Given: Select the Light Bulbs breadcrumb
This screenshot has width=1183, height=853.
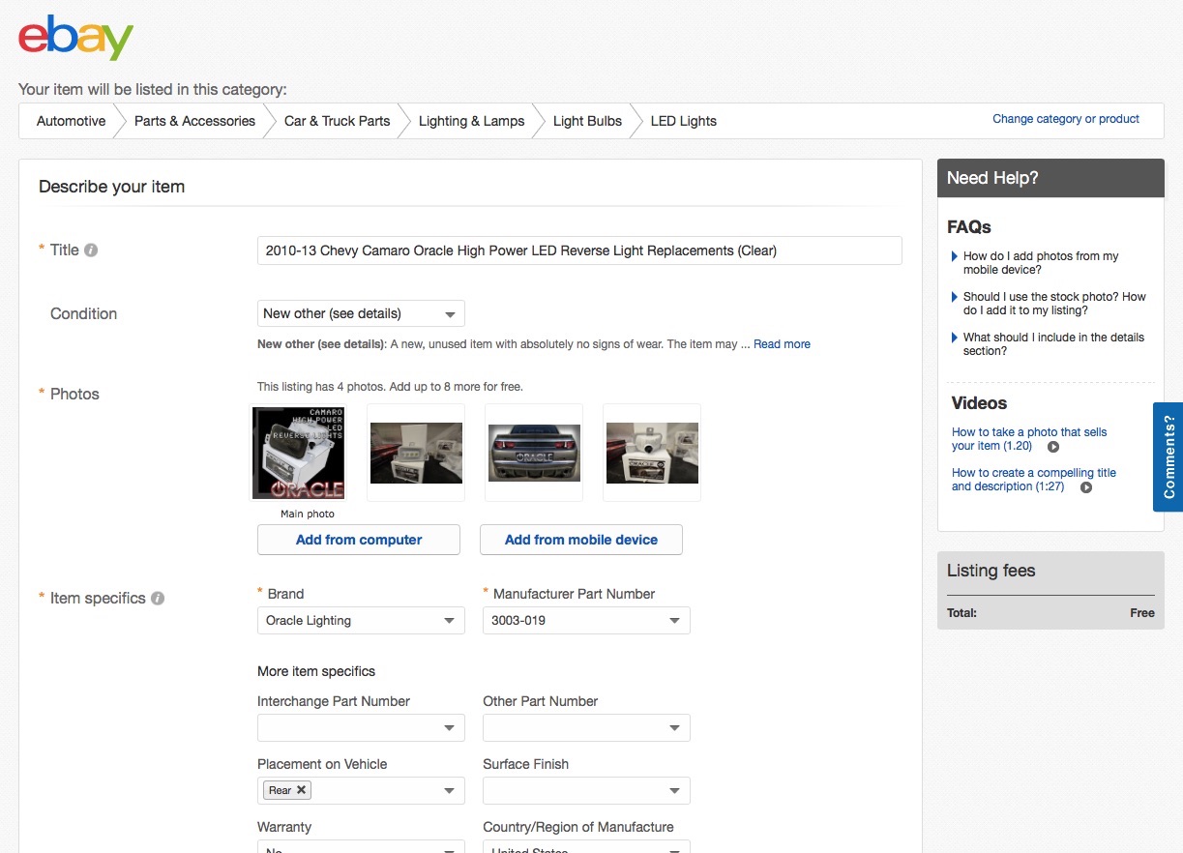Looking at the screenshot, I should (x=587, y=121).
